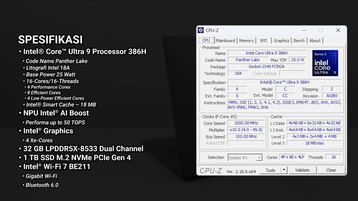Click the Validate button
The width and height of the screenshot is (358, 201).
[x=302, y=170]
